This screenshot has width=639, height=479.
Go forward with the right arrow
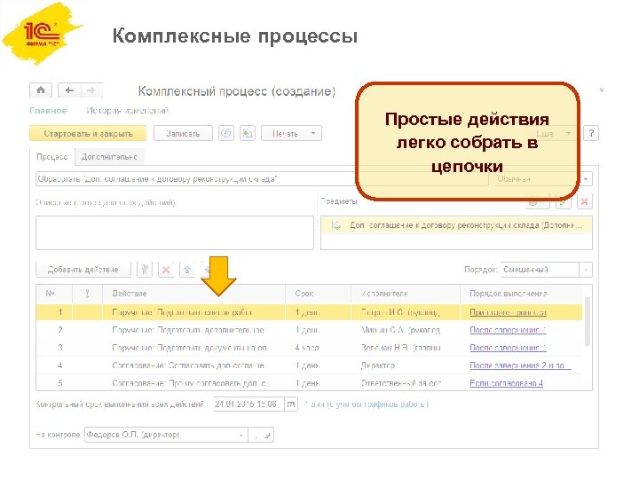pyautogui.click(x=91, y=90)
